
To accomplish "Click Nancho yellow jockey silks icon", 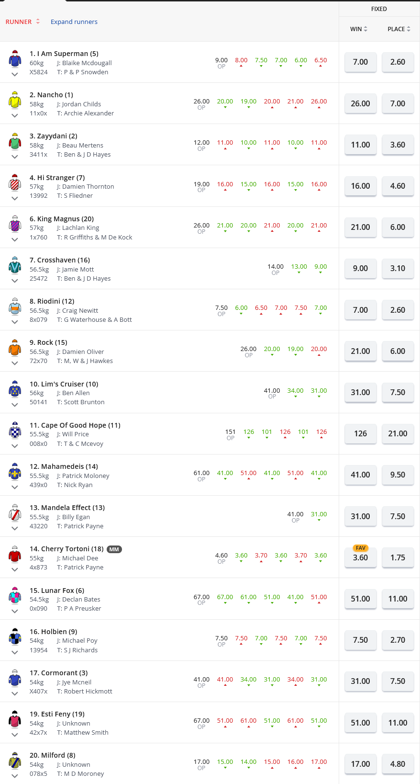I will [x=15, y=101].
